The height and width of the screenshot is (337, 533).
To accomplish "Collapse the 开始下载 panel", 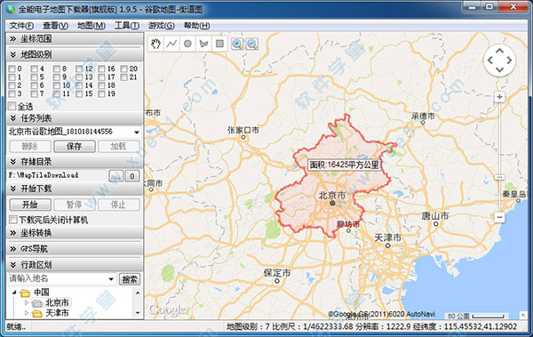I will 75,189.
